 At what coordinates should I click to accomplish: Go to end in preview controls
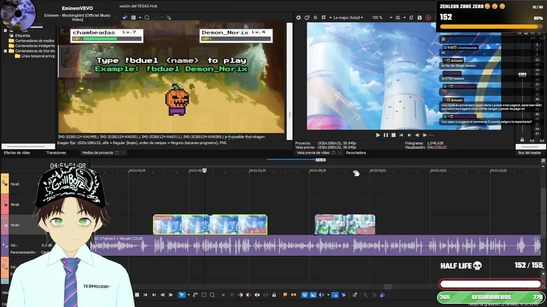[409, 135]
